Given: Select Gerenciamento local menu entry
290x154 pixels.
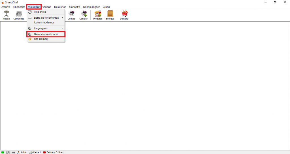Looking at the screenshot, I should 46,34.
